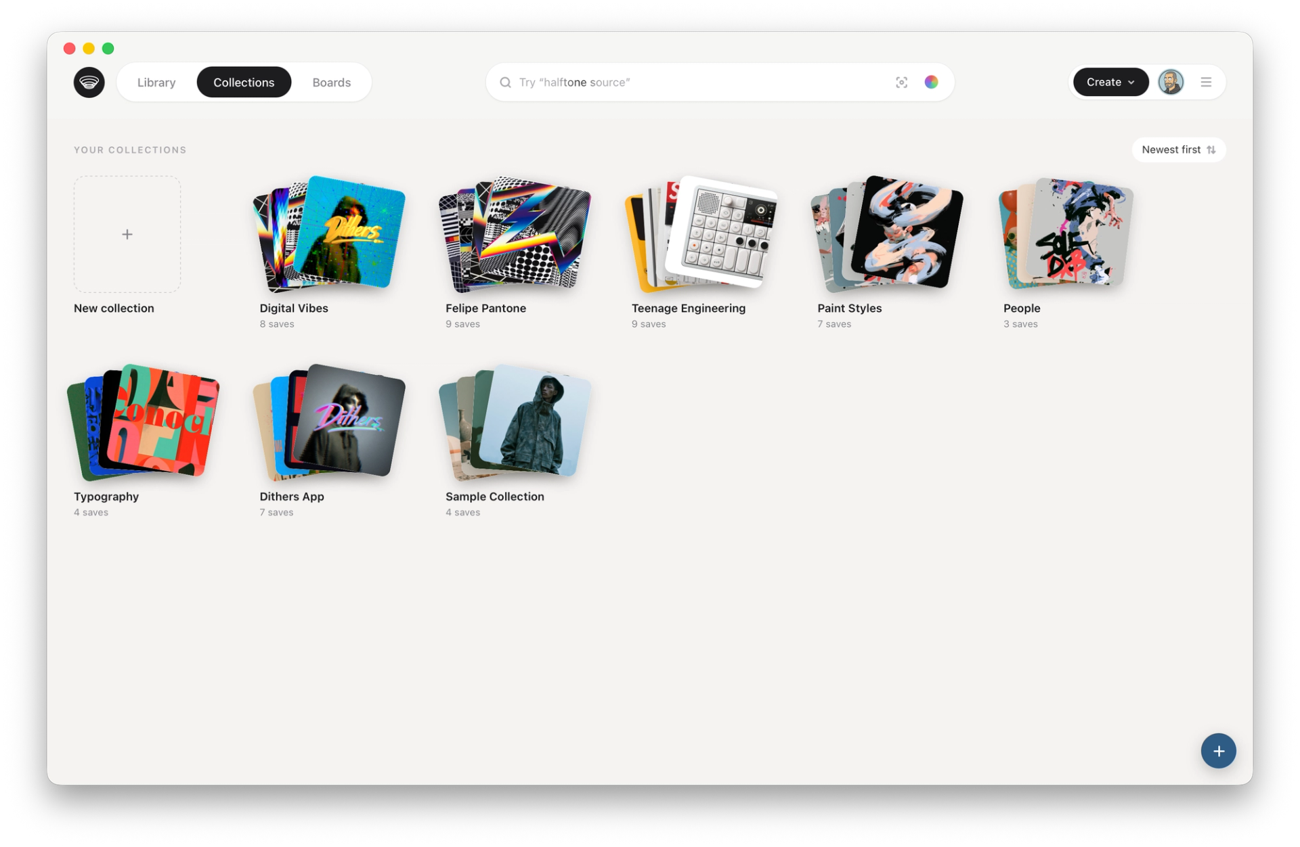Open the Create dropdown
This screenshot has width=1300, height=847.
tap(1110, 82)
